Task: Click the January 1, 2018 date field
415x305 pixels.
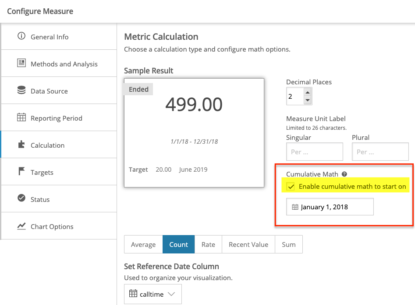Action: click(x=330, y=207)
